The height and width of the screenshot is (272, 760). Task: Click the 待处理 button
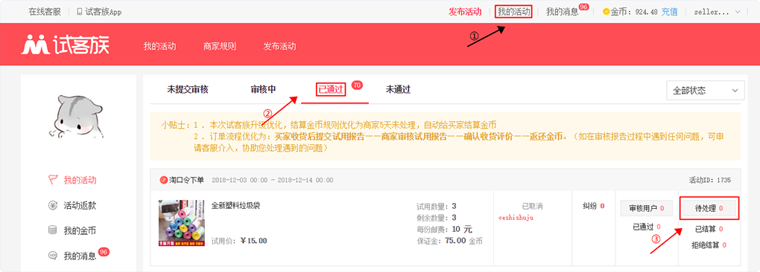[x=709, y=208]
